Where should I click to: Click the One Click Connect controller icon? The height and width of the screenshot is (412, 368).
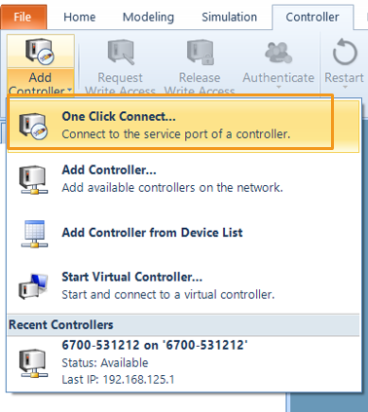pyautogui.click(x=33, y=126)
